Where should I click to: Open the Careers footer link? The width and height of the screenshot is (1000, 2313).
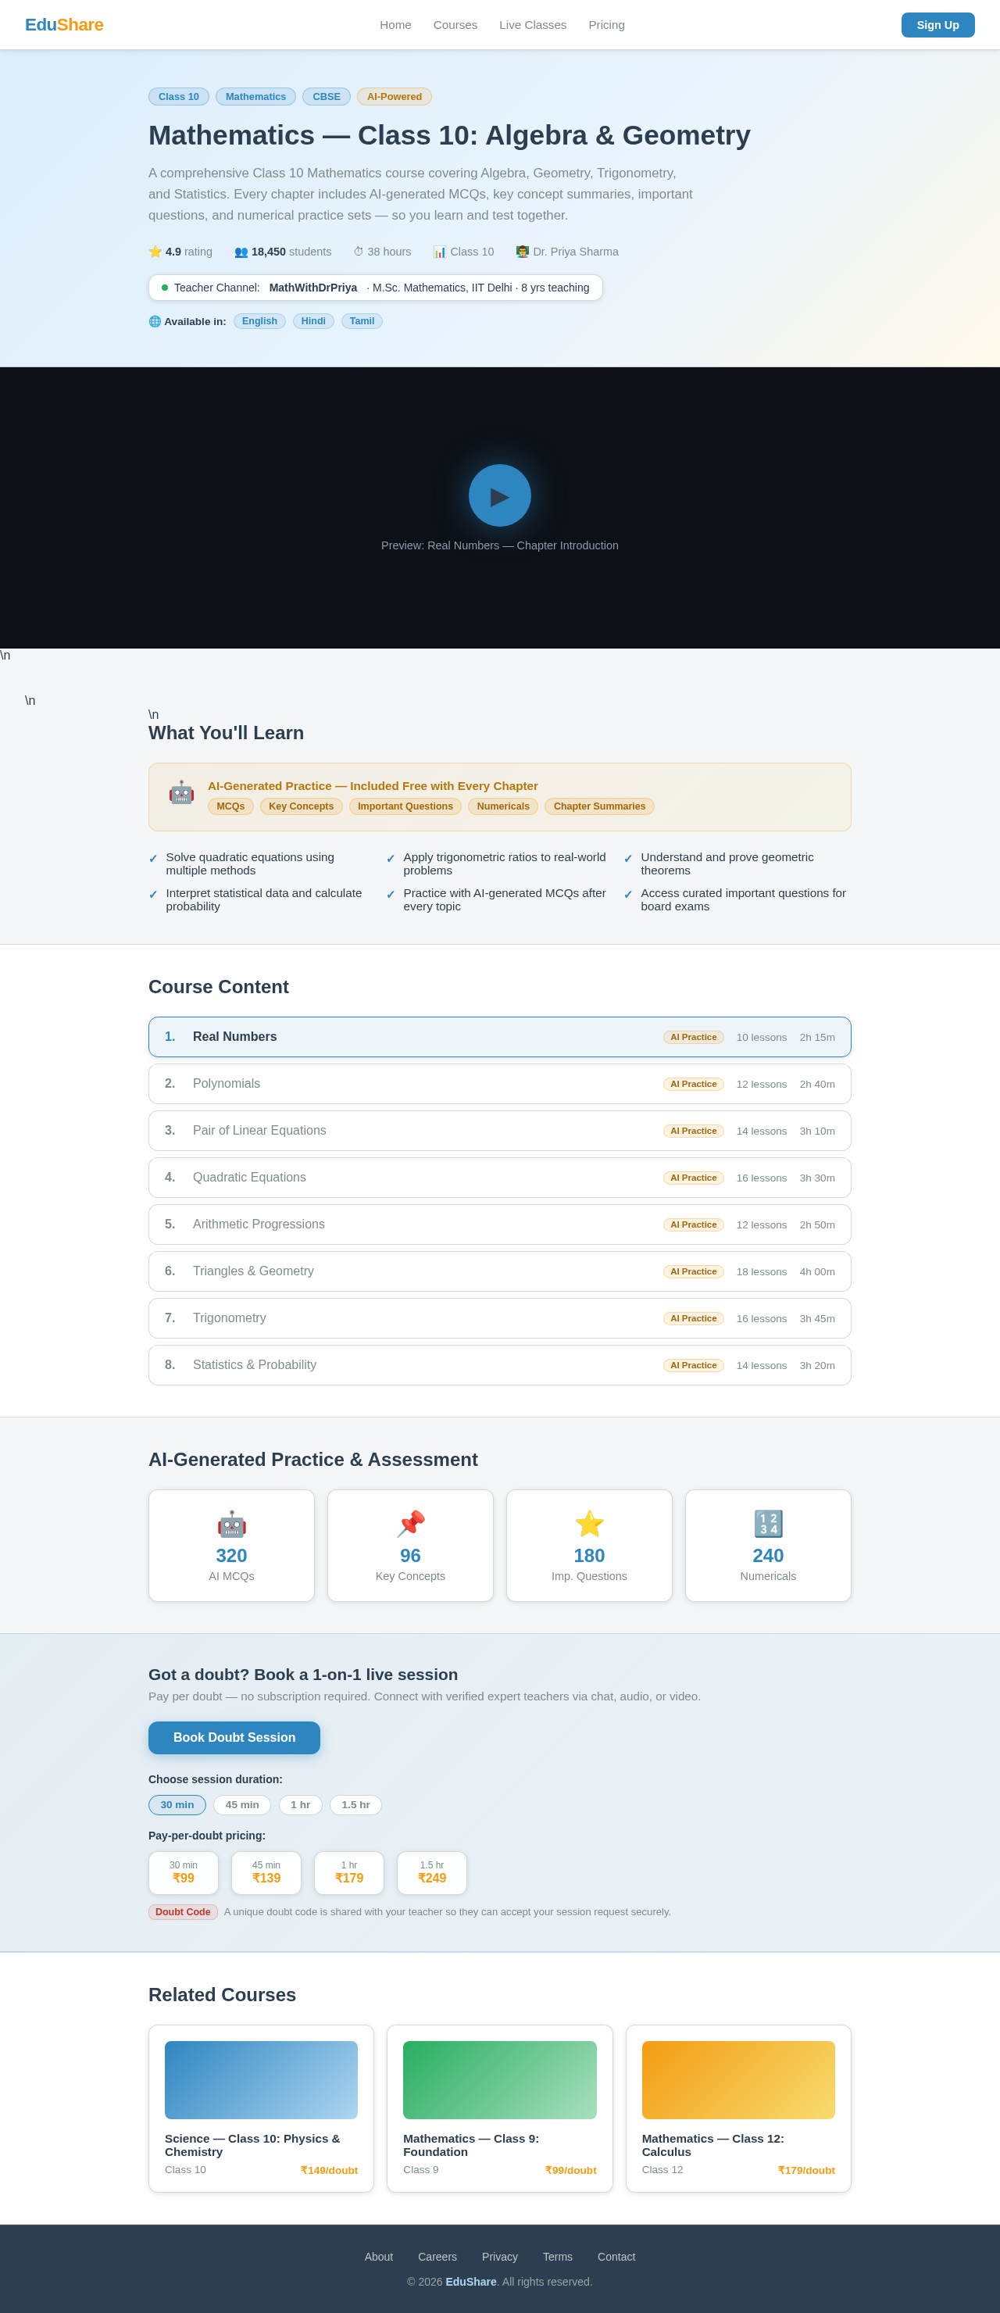(x=437, y=2257)
